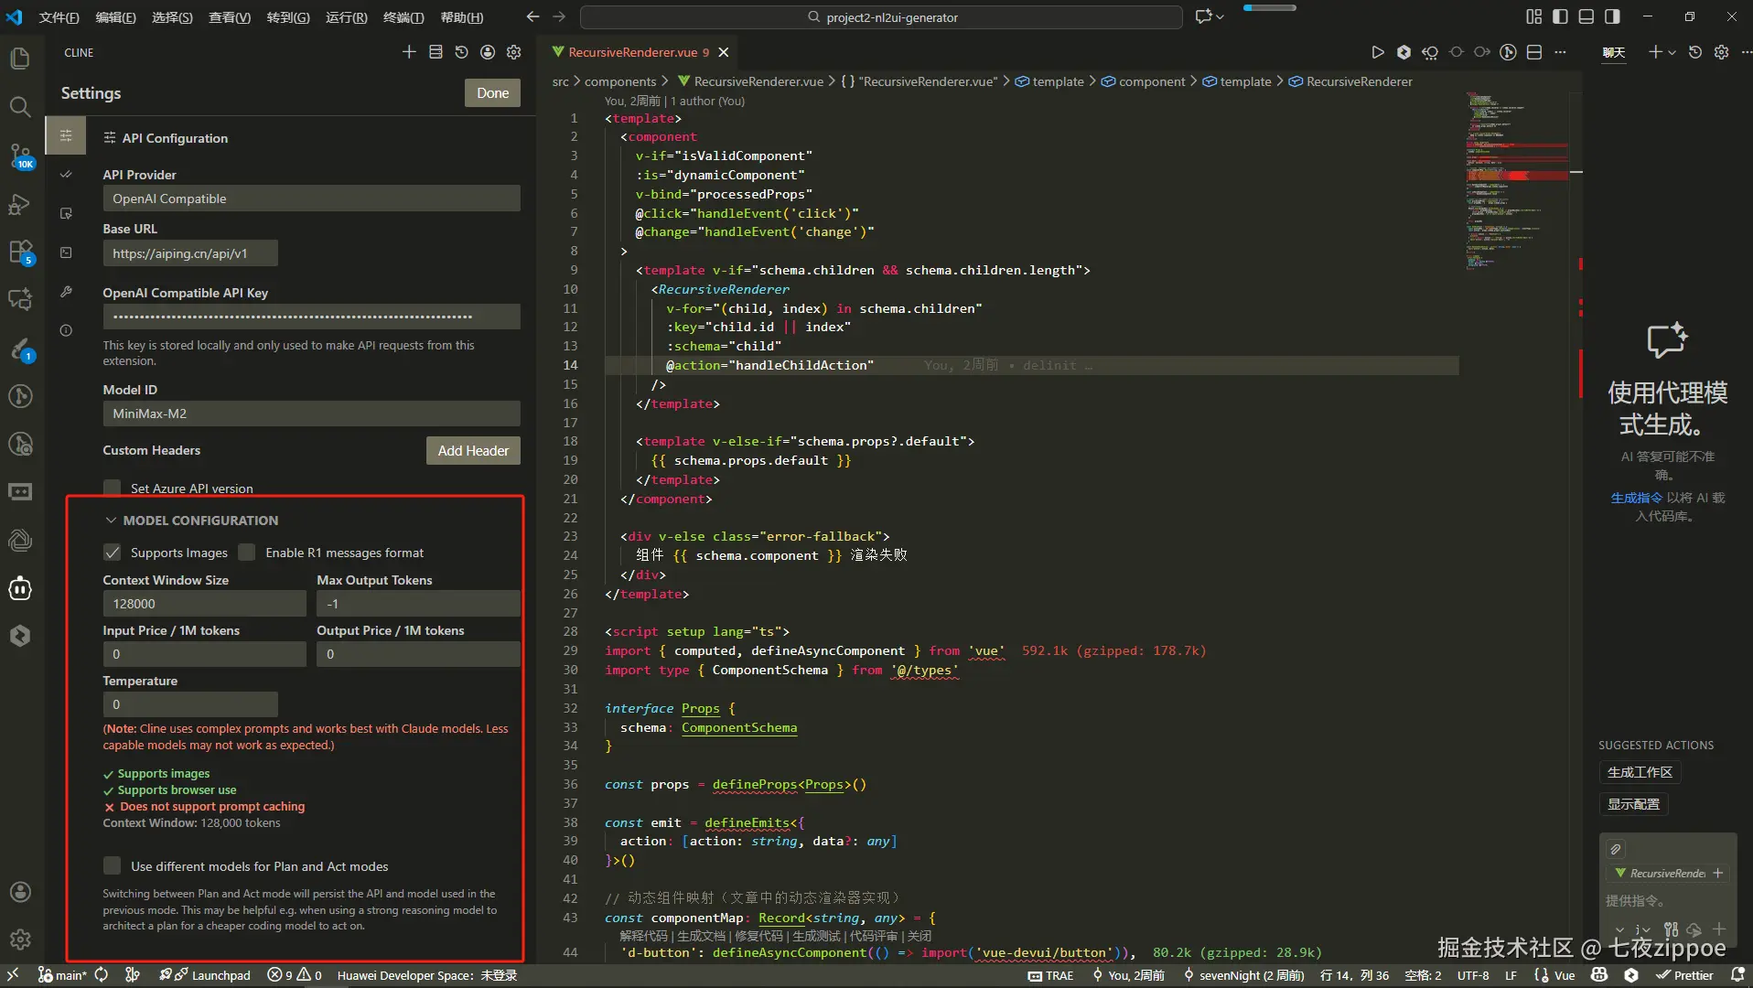Check Use different models for Plan and Act
The width and height of the screenshot is (1753, 988).
coord(113,865)
